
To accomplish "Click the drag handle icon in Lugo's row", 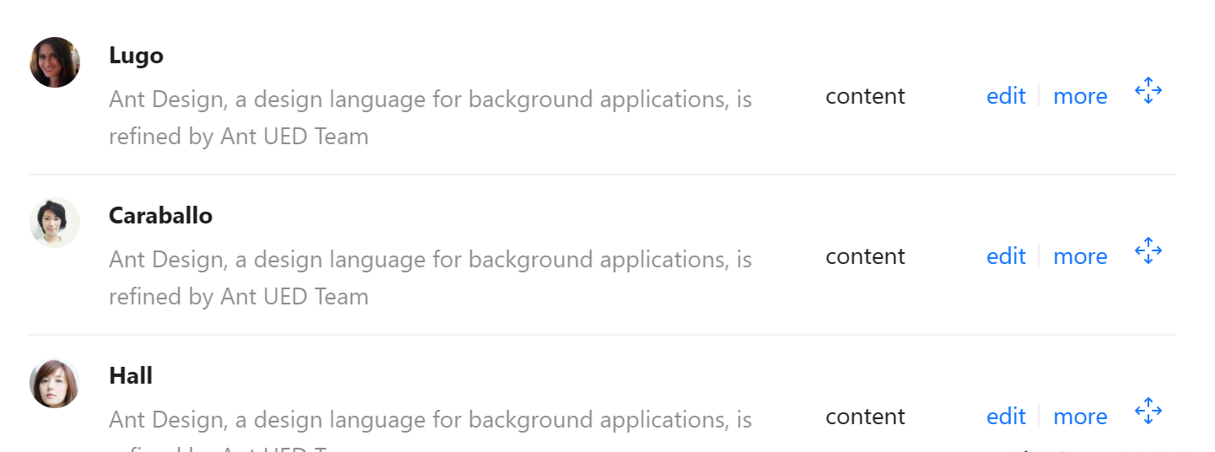I will (x=1148, y=90).
